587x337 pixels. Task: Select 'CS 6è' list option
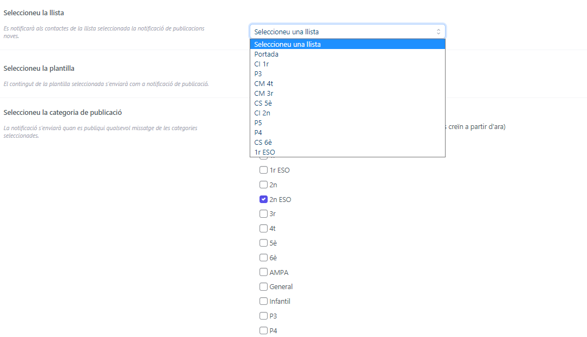pyautogui.click(x=263, y=143)
